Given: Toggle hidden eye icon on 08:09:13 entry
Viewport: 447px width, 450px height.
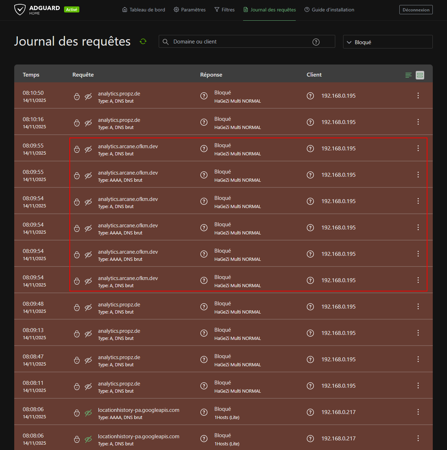Looking at the screenshot, I should [88, 333].
